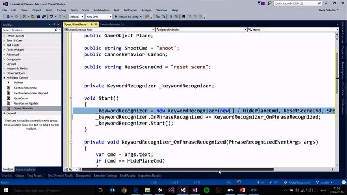The image size is (347, 195).
Task: Collapse the HoloLens Demos toolbox group
Action: pyautogui.click(x=4, y=77)
